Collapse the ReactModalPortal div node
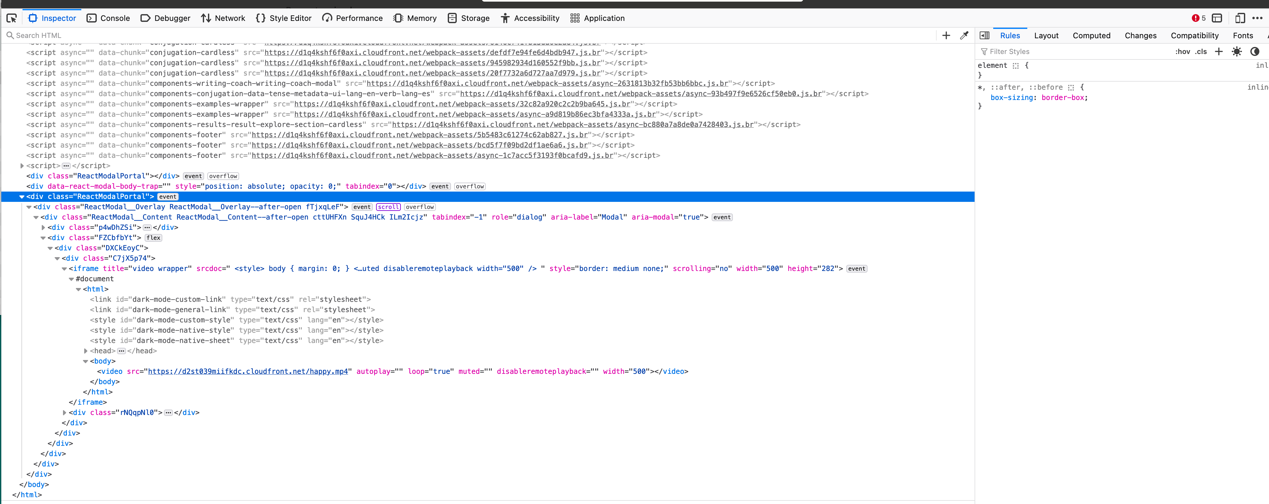 point(22,197)
